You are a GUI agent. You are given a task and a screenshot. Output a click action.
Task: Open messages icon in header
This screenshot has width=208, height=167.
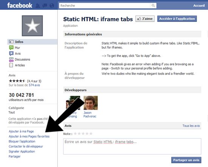click(x=45, y=6)
